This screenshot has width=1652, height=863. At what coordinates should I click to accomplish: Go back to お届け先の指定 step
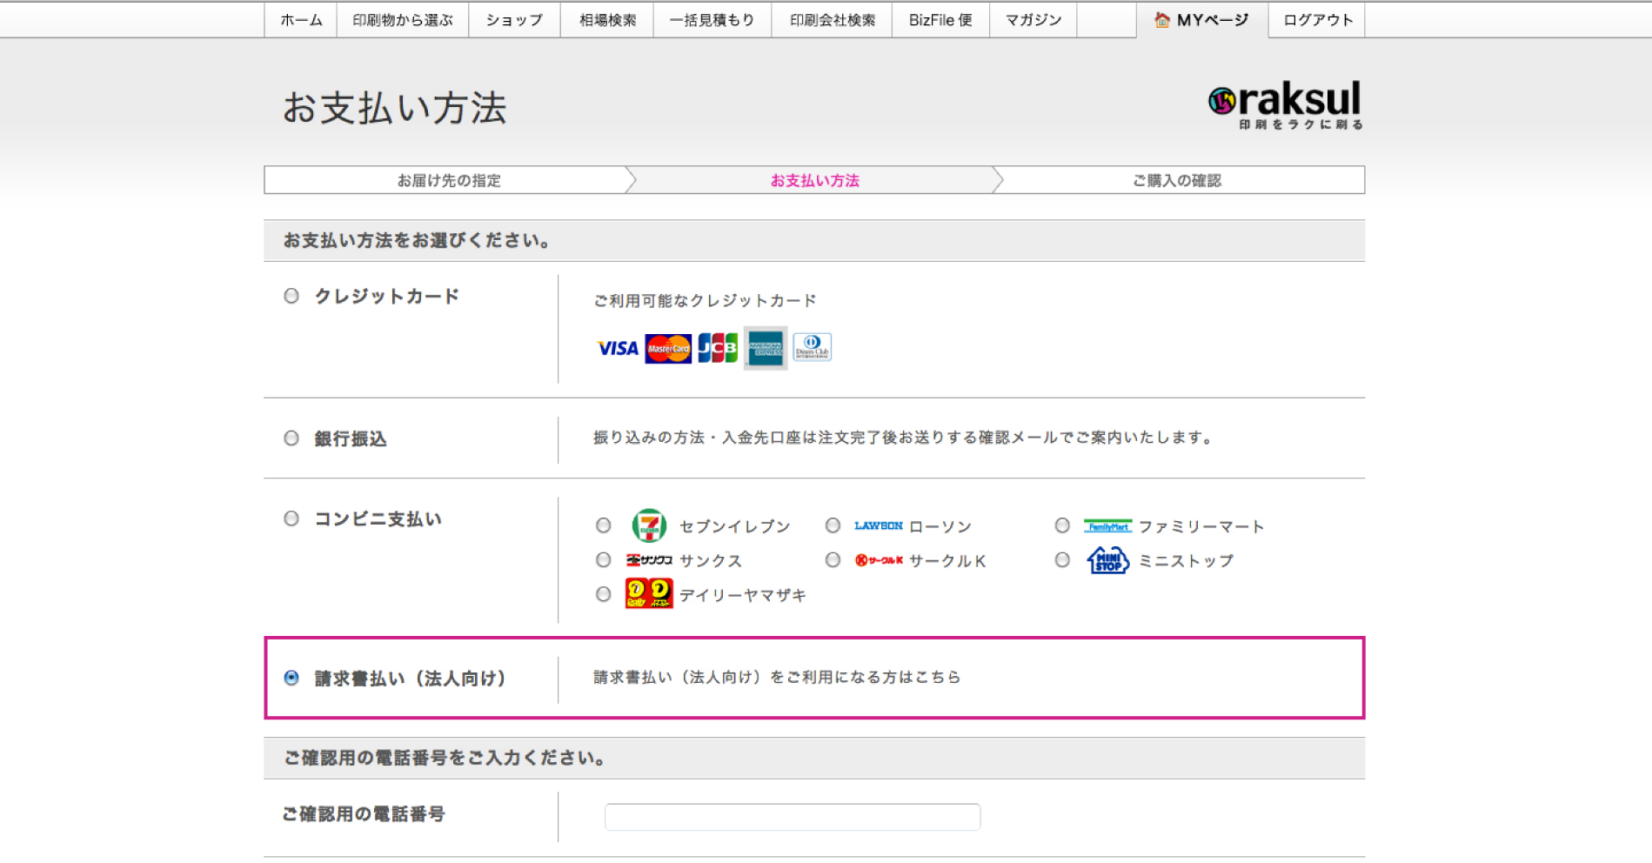449,180
